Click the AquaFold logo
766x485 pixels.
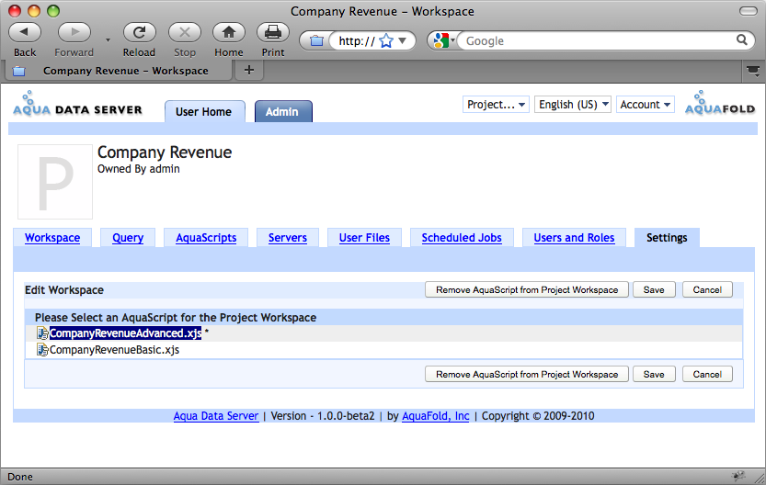click(x=720, y=103)
